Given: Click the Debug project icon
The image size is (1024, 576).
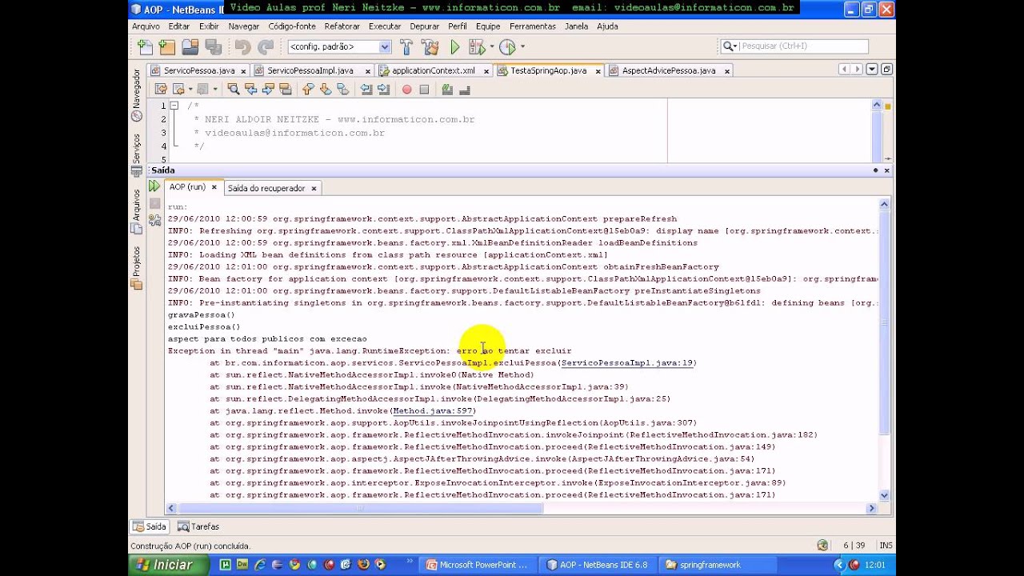Looking at the screenshot, I should [479, 47].
